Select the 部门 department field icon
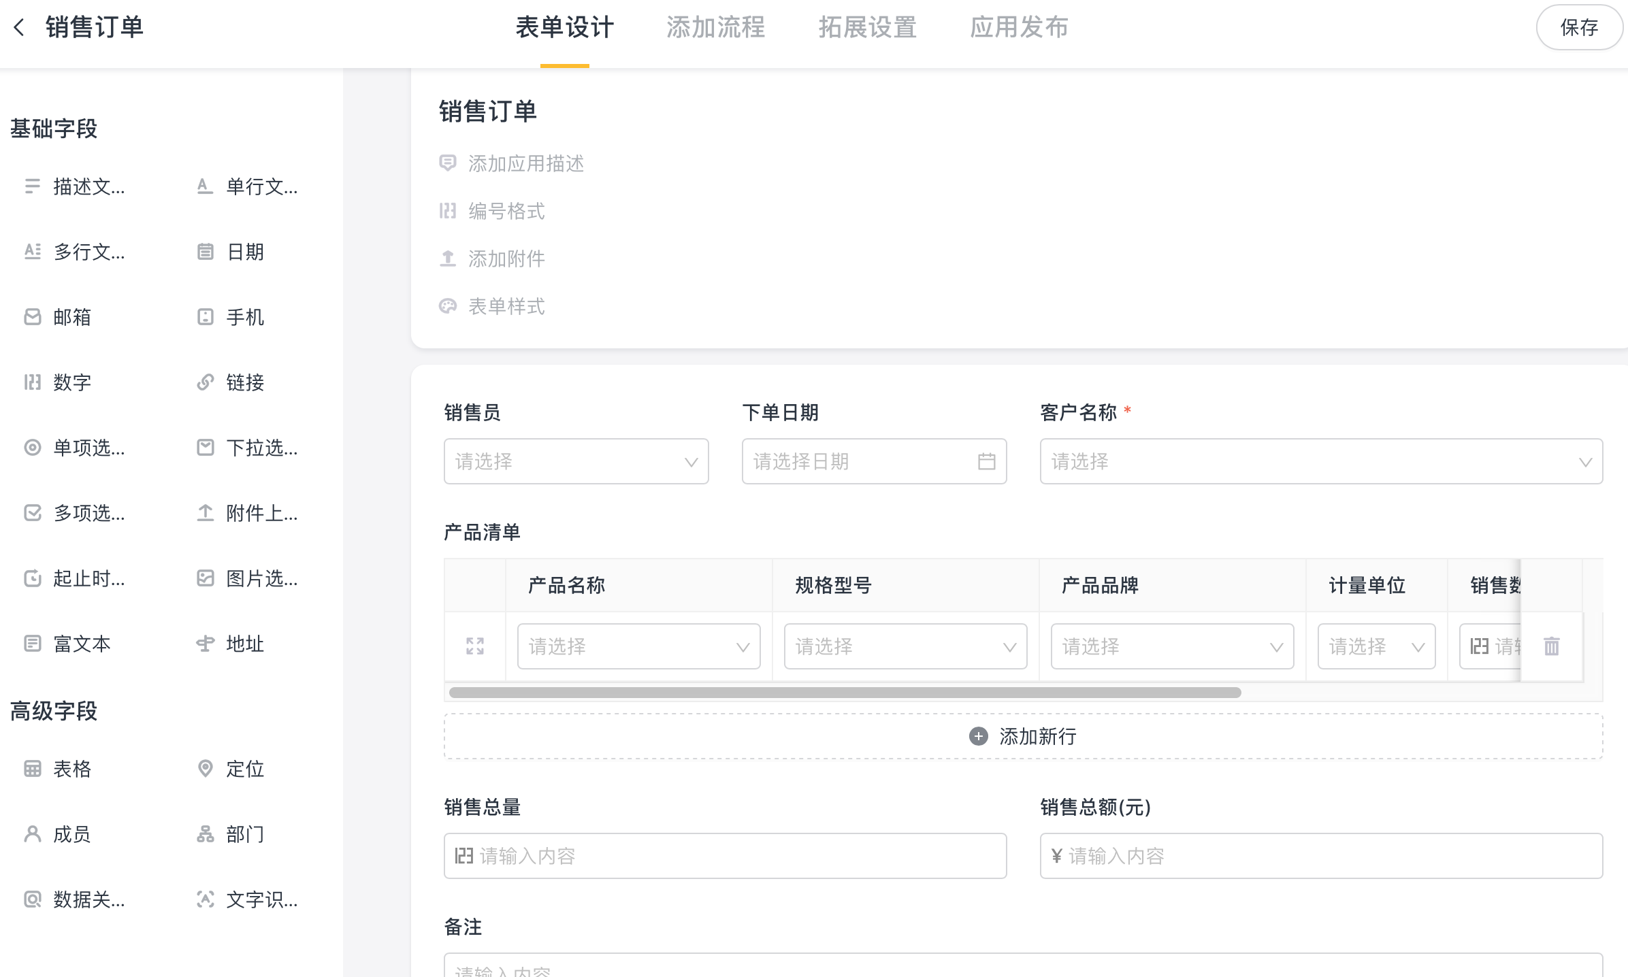 (205, 834)
